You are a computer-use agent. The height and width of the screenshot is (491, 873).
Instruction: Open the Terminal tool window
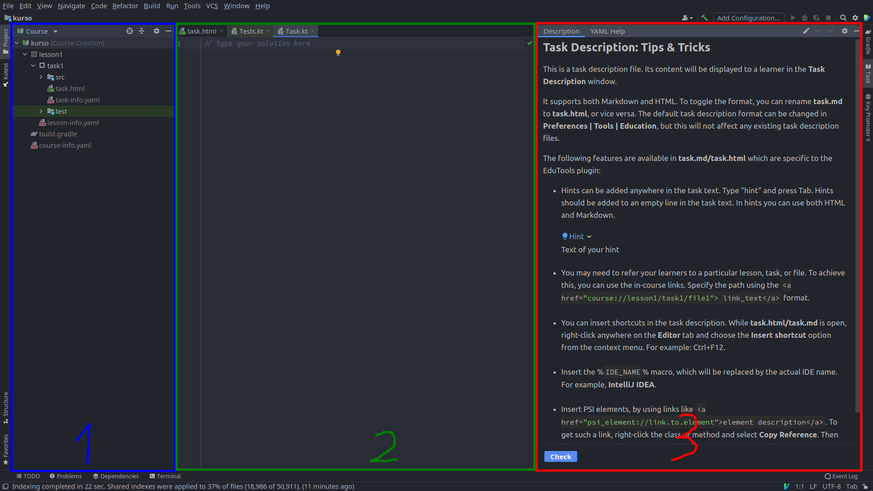(165, 476)
